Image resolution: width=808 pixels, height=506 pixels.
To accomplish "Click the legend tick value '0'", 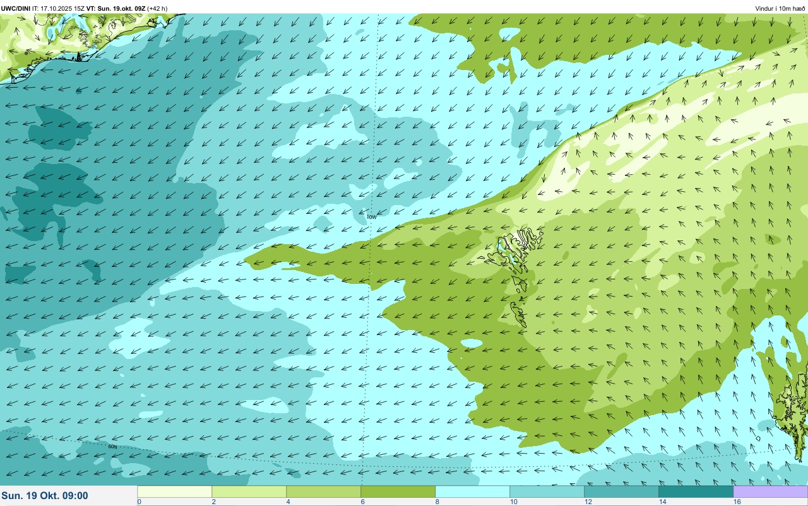I will (139, 502).
